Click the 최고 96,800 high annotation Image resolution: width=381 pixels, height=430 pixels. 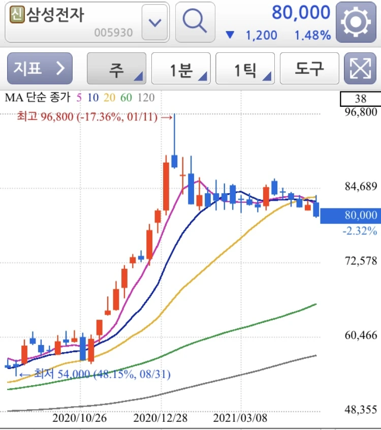94,117
